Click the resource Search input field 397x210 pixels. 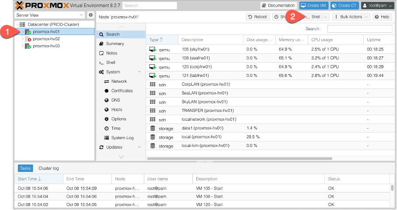click(359, 29)
